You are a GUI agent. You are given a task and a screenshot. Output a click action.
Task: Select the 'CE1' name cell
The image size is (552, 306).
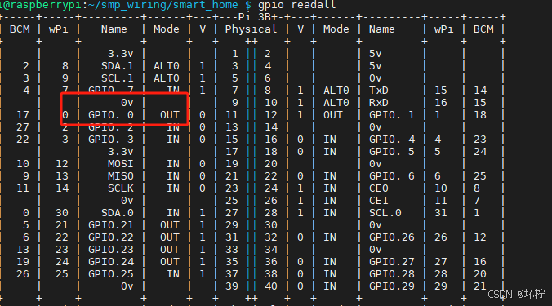(x=378, y=201)
